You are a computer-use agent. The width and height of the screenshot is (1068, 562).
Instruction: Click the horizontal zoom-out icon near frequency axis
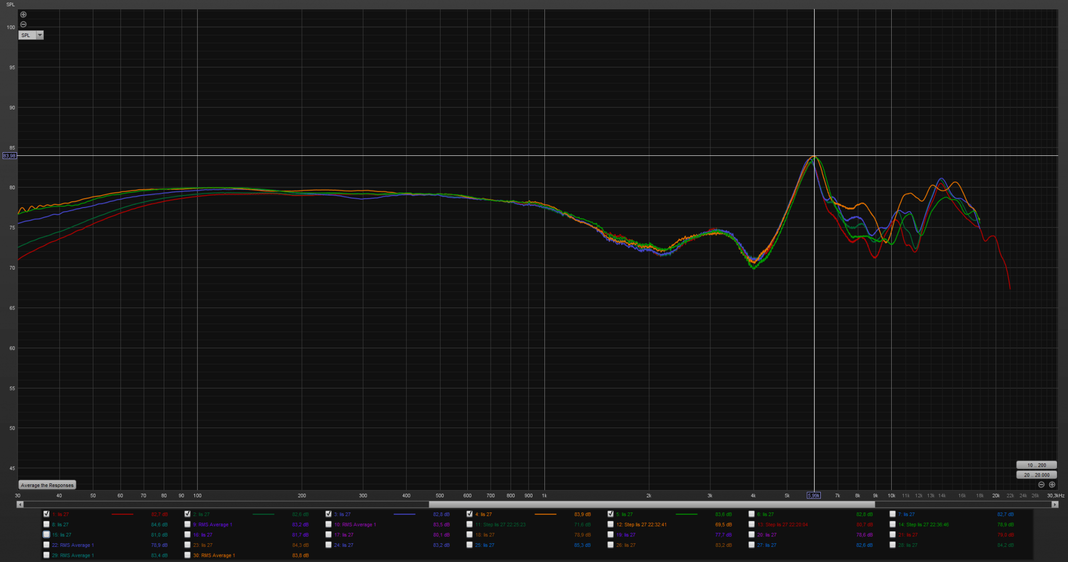pyautogui.click(x=1041, y=484)
